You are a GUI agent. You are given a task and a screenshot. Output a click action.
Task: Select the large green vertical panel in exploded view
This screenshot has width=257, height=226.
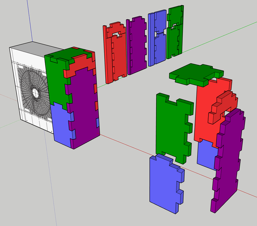coord(172,128)
